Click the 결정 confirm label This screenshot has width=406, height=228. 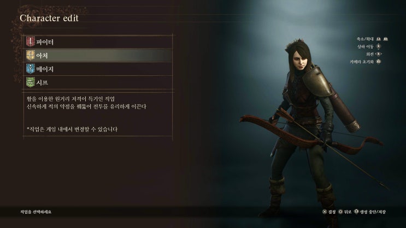(332, 212)
